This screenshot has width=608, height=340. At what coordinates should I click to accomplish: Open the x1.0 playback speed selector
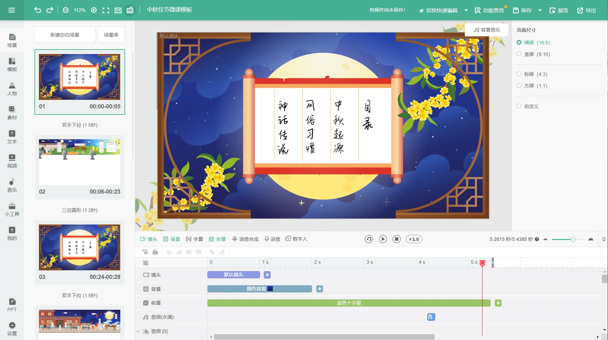coord(414,239)
